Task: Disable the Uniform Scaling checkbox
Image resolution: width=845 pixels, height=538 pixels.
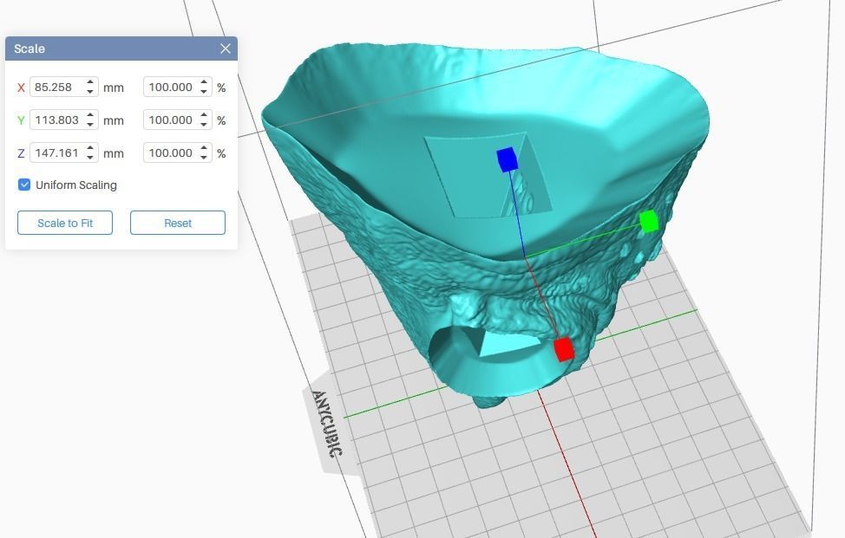Action: tap(24, 185)
